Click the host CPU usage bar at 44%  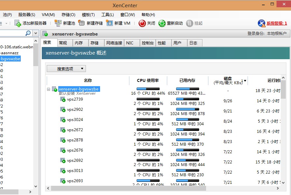click(x=148, y=89)
